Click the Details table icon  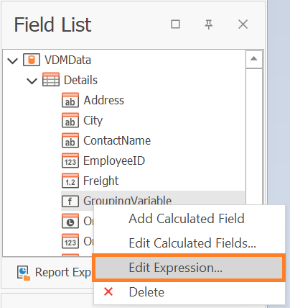51,79
